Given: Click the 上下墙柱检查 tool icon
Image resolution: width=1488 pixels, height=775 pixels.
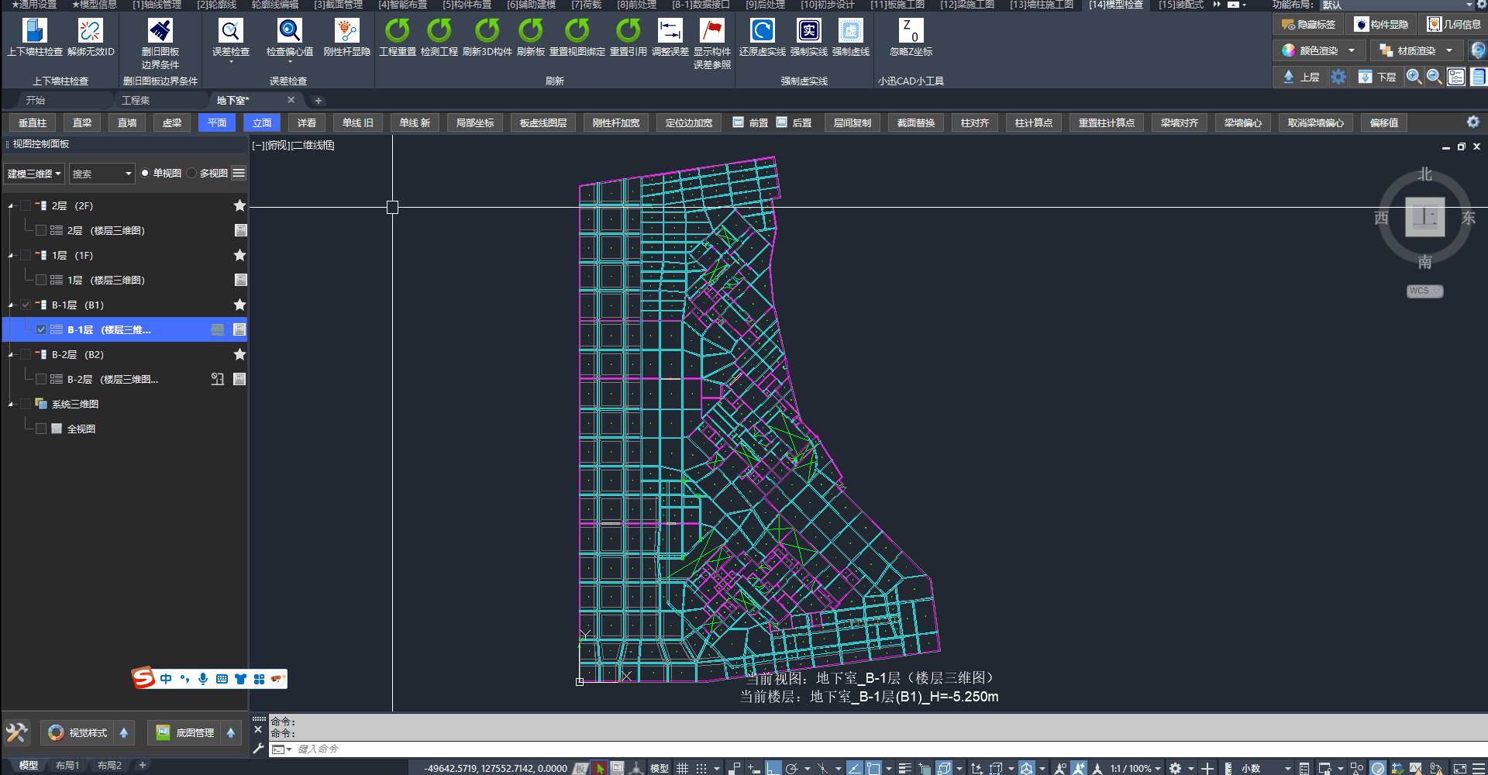Looking at the screenshot, I should pyautogui.click(x=35, y=31).
